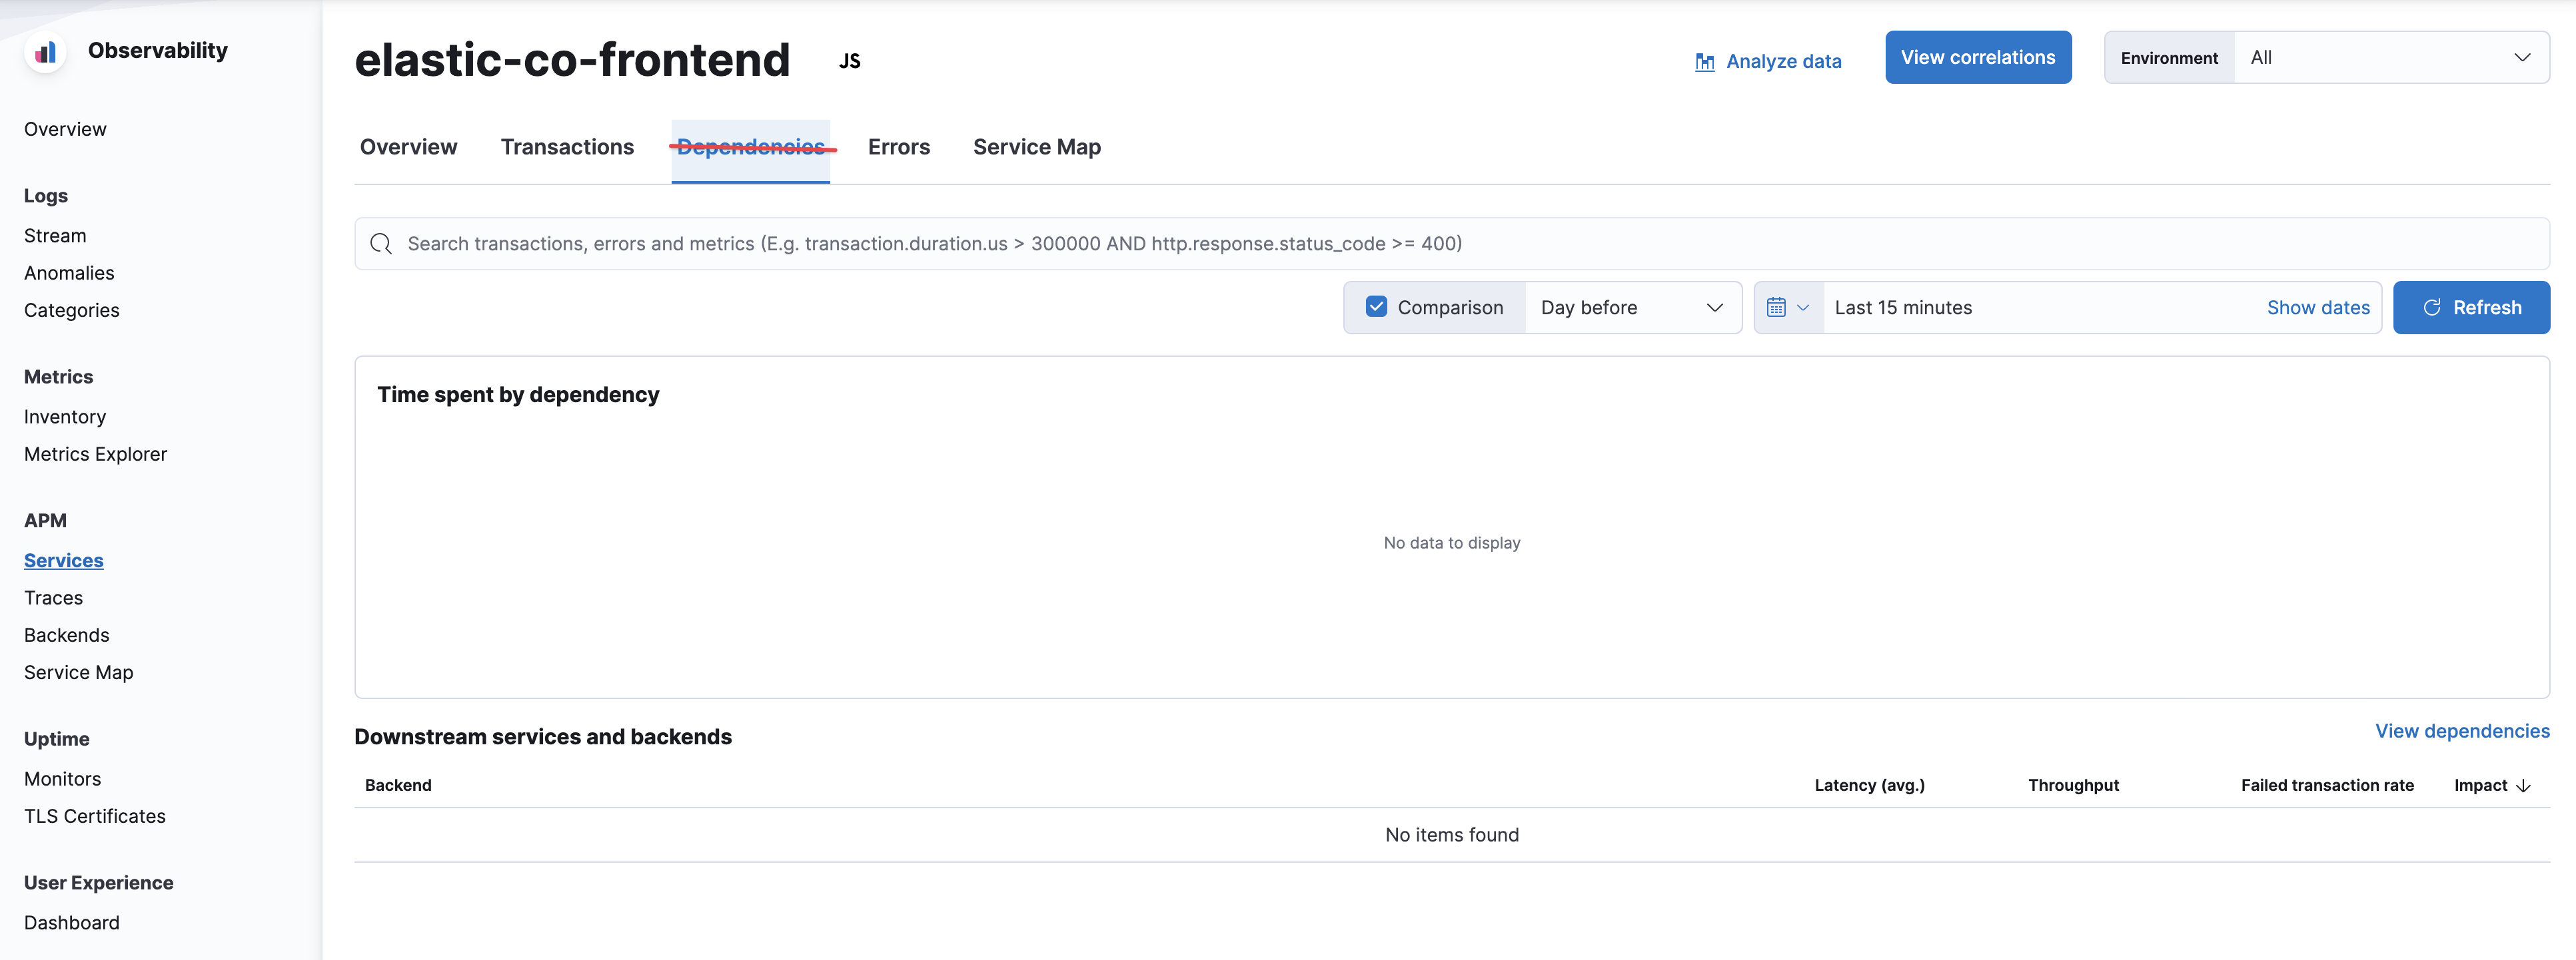
Task: Switch to the Overview tab
Action: click(x=408, y=147)
